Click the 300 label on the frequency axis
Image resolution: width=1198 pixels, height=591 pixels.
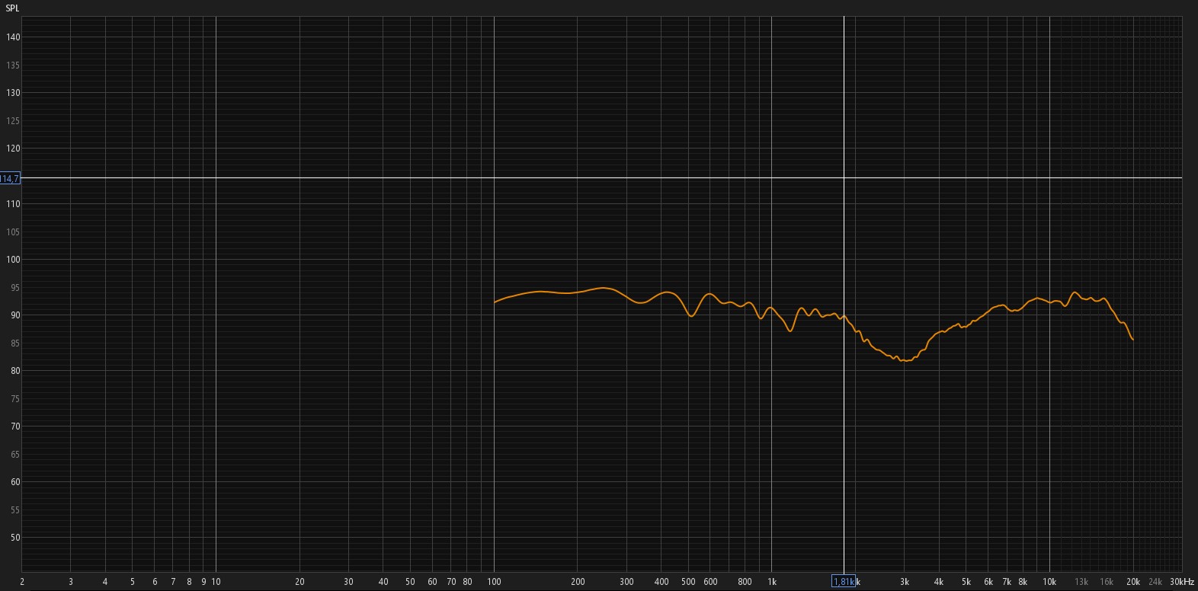[x=626, y=582]
